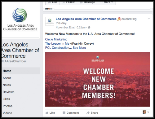Click the profile avatar beside Share row
This screenshot has height=119, width=155.
[x=144, y=112]
